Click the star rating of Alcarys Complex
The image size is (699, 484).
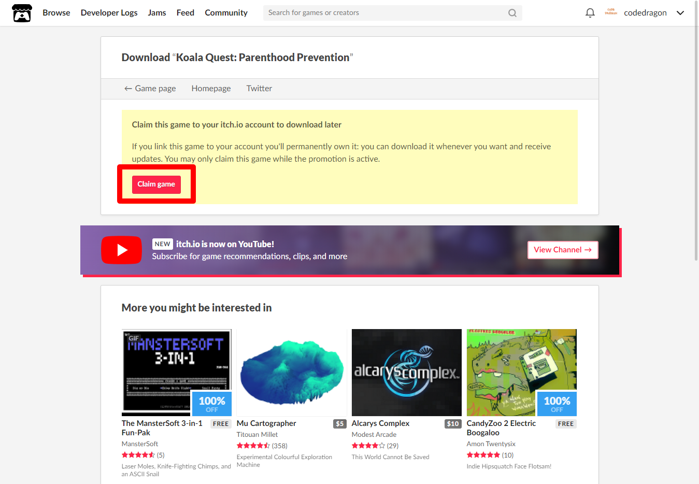click(x=368, y=446)
